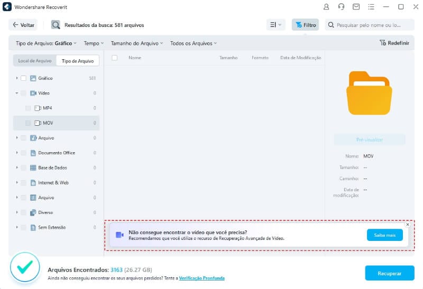423x289 pixels.
Task: Focus the Pesquisar pelo nome search field
Action: point(370,25)
